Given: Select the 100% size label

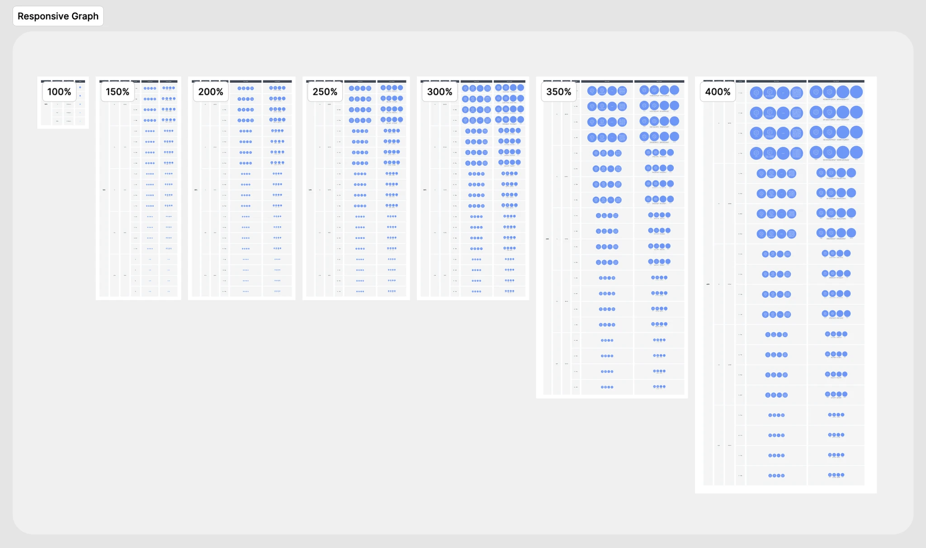Looking at the screenshot, I should [x=59, y=92].
